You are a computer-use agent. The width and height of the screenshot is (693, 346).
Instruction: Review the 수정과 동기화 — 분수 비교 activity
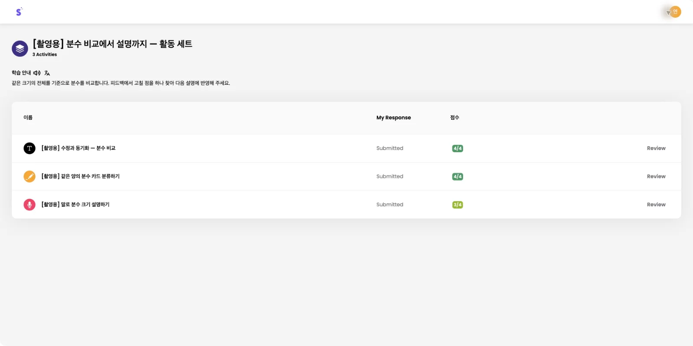(656, 148)
